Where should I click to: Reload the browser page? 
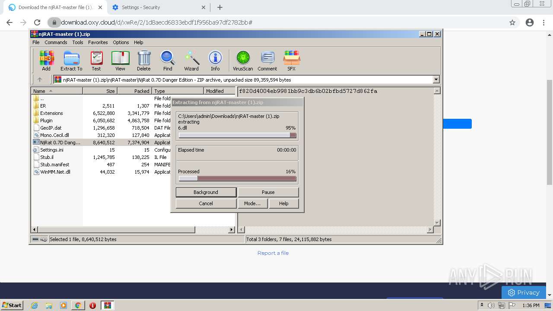(x=37, y=22)
